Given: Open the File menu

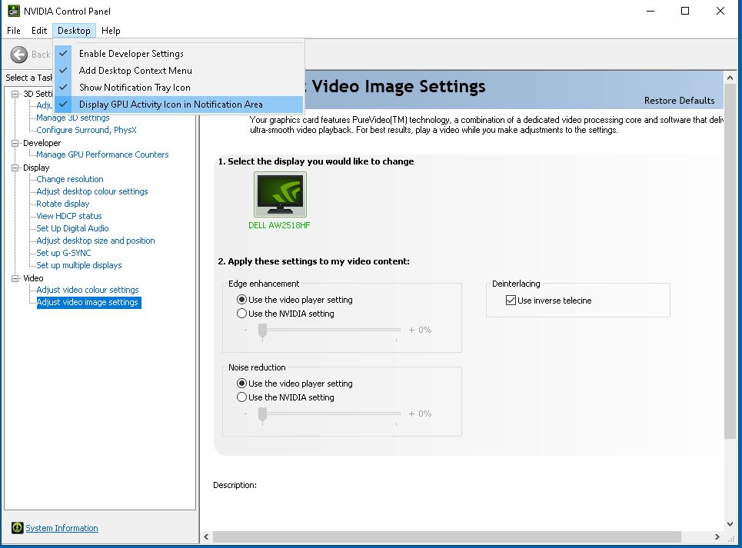Looking at the screenshot, I should pos(14,31).
